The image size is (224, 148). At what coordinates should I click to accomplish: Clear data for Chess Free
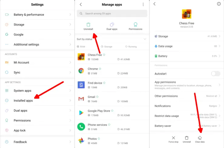click(x=200, y=140)
